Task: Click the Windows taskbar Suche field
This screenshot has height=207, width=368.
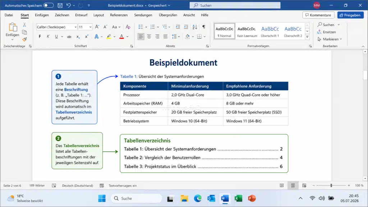Action: (136, 199)
